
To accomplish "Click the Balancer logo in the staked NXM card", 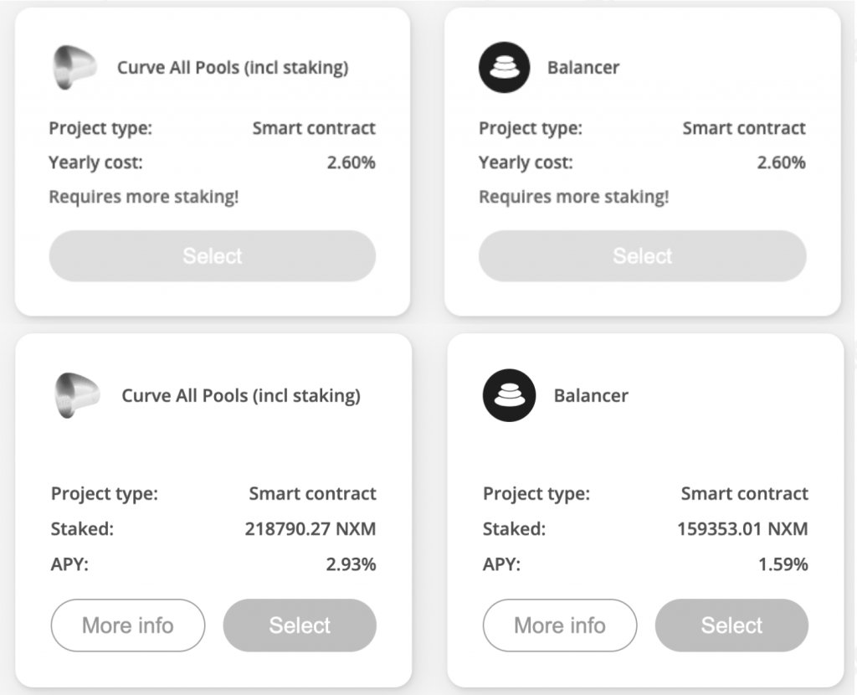I will pos(509,395).
